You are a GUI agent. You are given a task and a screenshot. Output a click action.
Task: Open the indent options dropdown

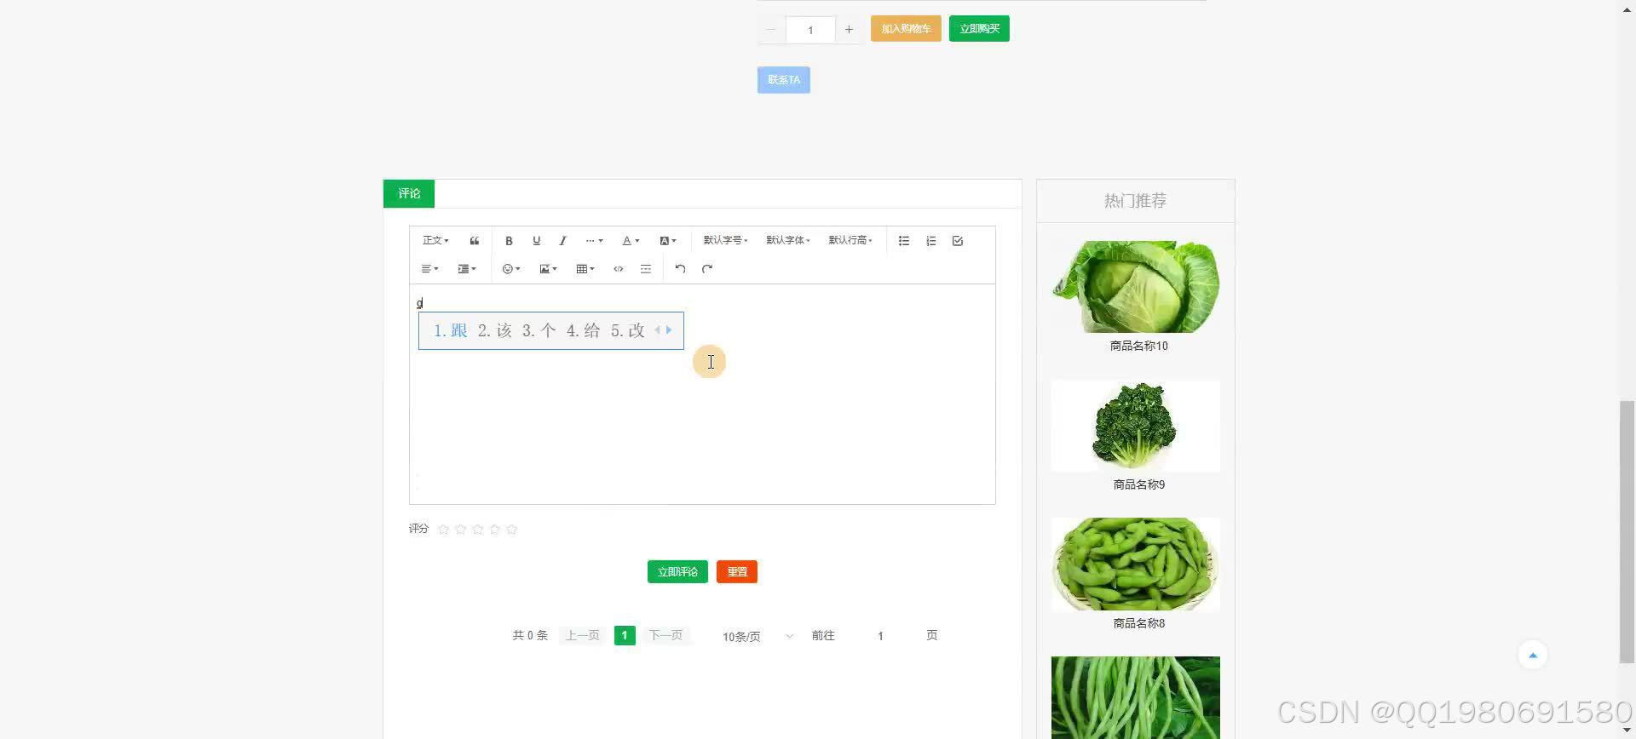[x=467, y=269]
